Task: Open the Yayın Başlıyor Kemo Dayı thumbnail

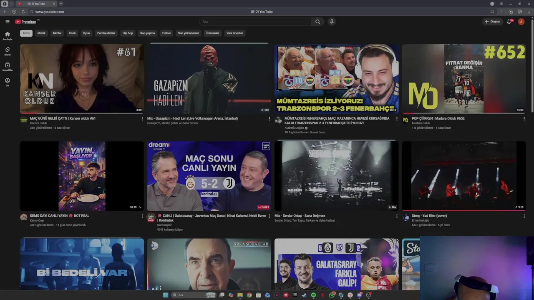Action: [82, 176]
